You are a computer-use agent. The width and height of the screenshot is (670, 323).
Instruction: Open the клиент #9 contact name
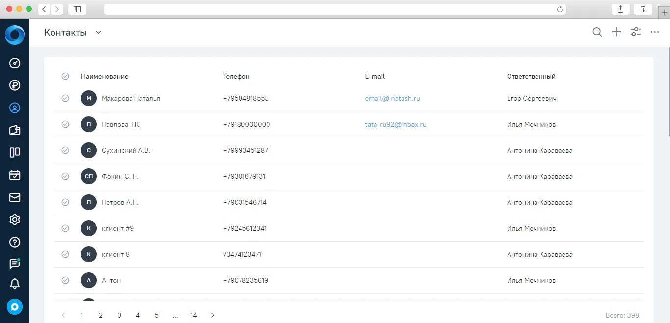click(x=117, y=228)
